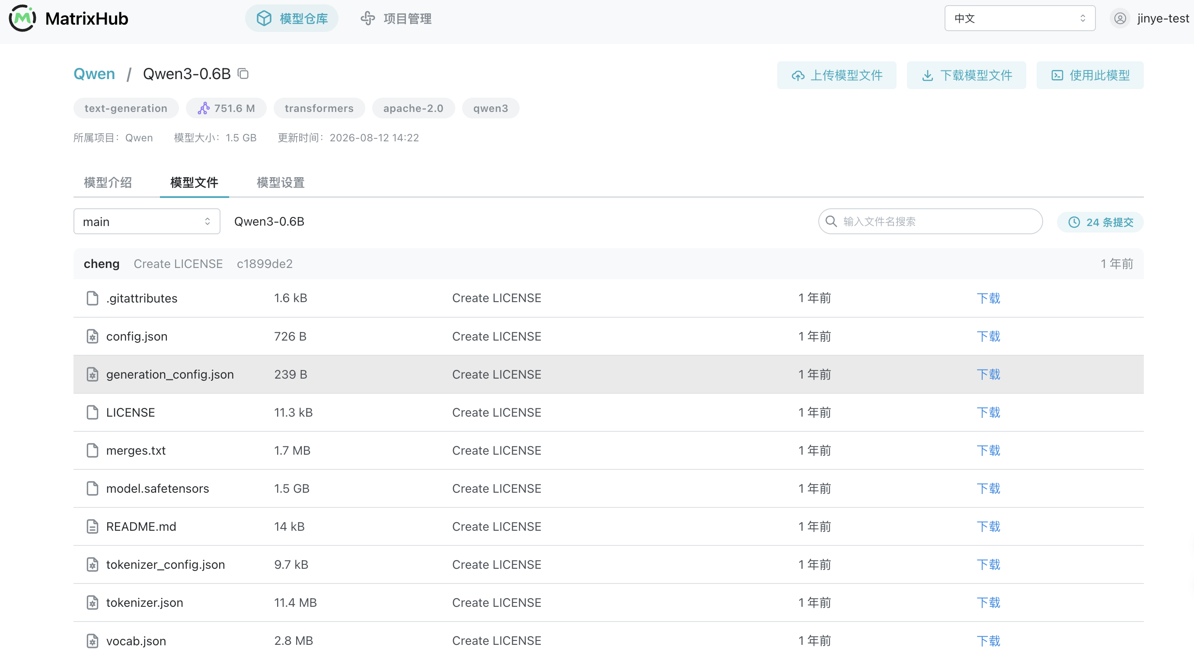Open the merges.txt file name
Screen dimensions: 1194x663
coord(136,450)
